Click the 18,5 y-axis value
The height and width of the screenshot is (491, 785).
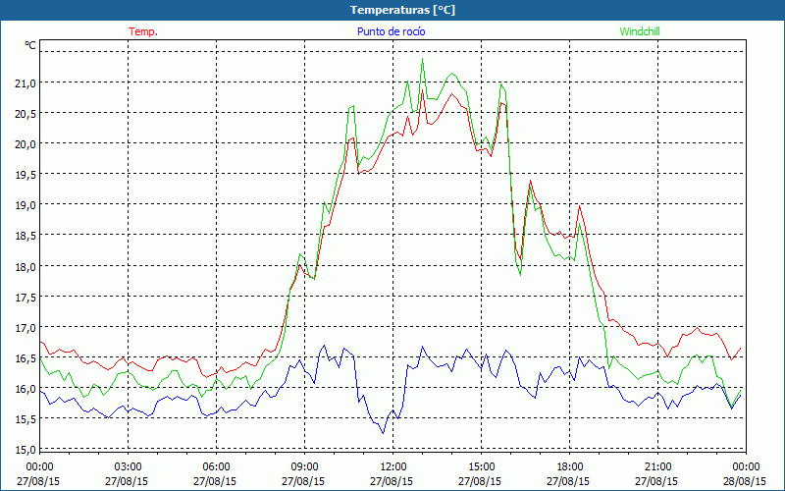(26, 236)
